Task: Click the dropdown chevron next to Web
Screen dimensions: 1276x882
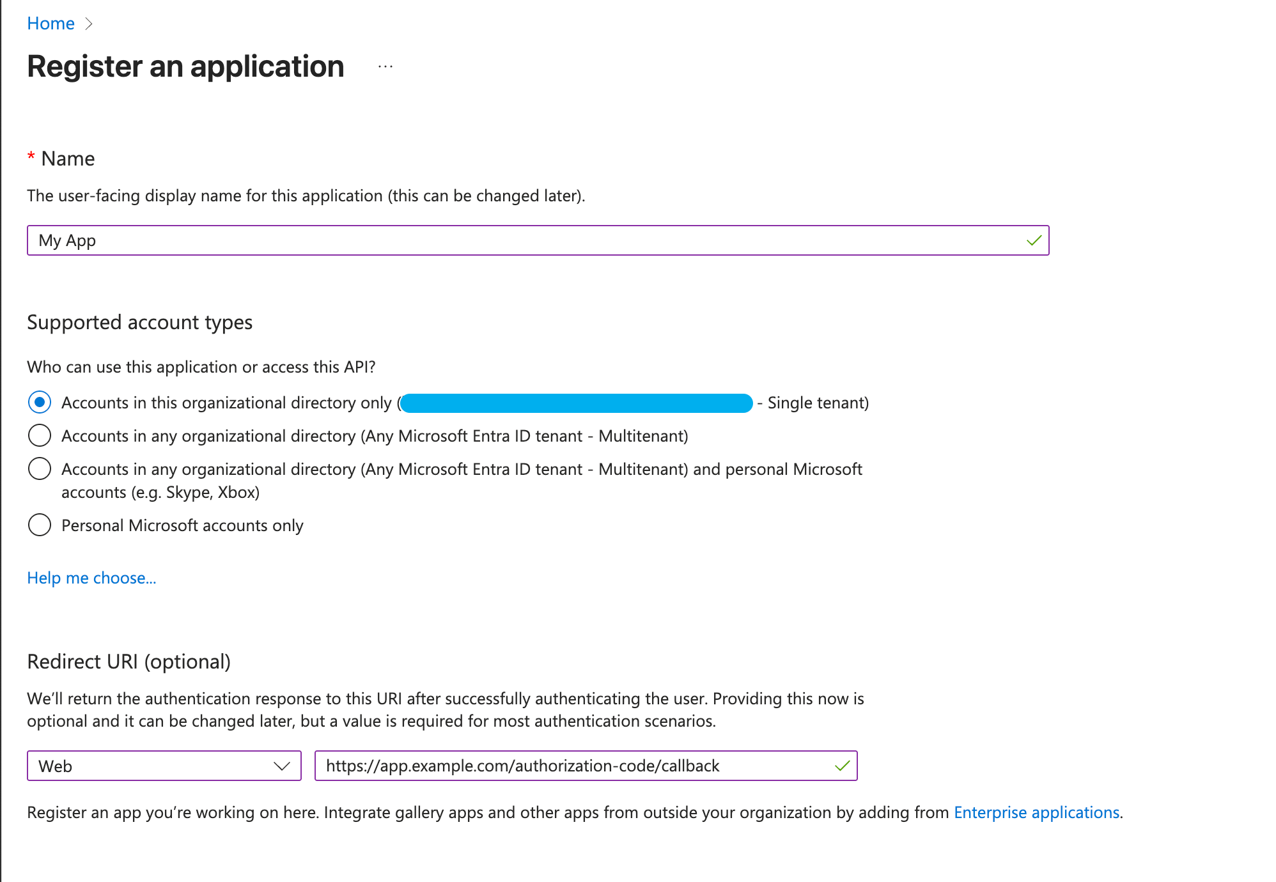Action: (x=281, y=766)
